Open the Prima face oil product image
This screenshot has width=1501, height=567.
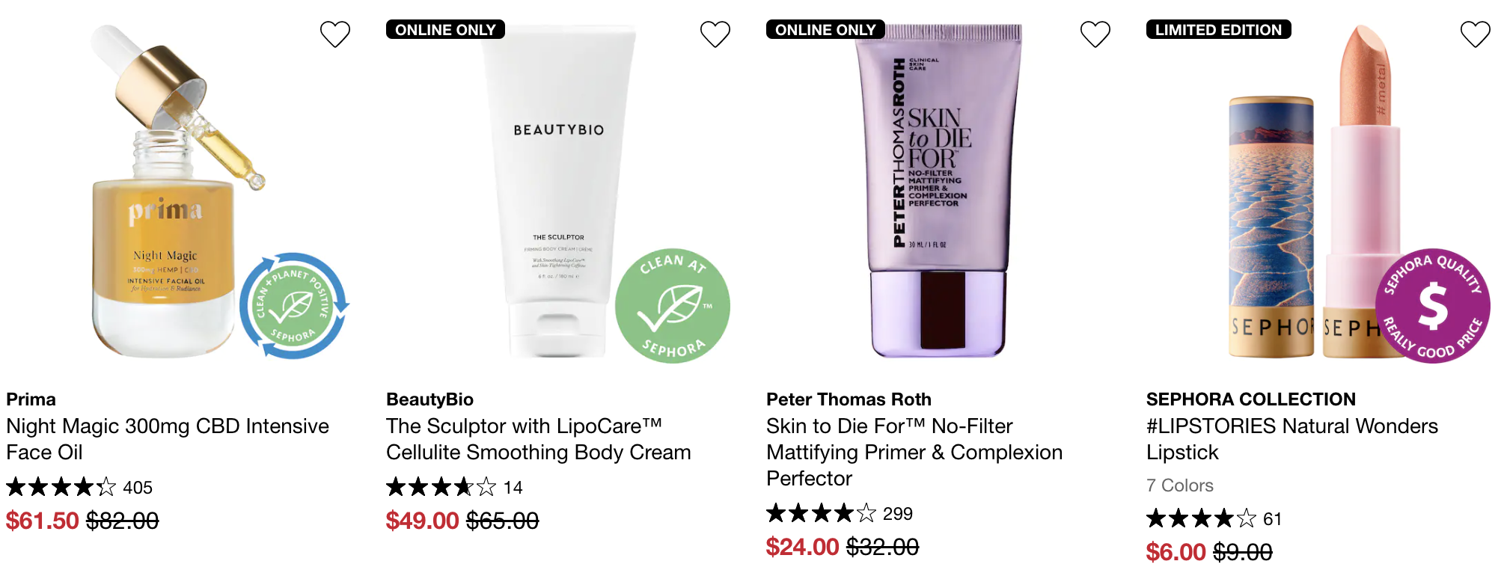pos(178,191)
